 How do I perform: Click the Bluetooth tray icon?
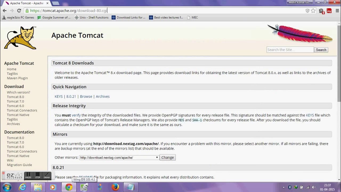click(x=290, y=187)
